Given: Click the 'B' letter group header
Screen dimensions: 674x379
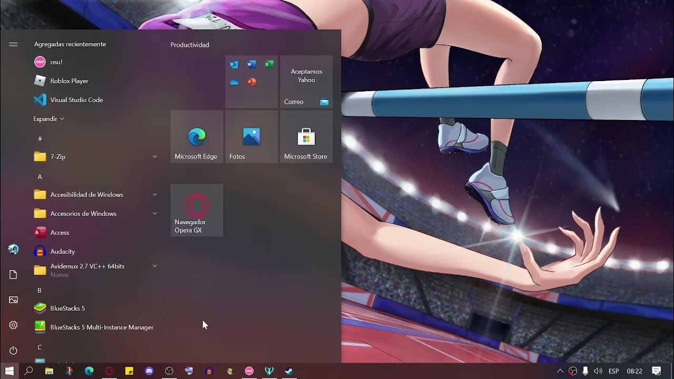Looking at the screenshot, I should pyautogui.click(x=39, y=291).
